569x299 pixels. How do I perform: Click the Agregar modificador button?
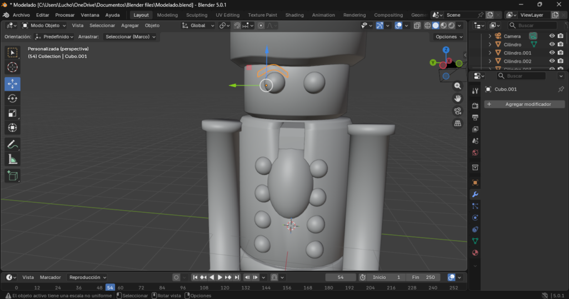524,104
